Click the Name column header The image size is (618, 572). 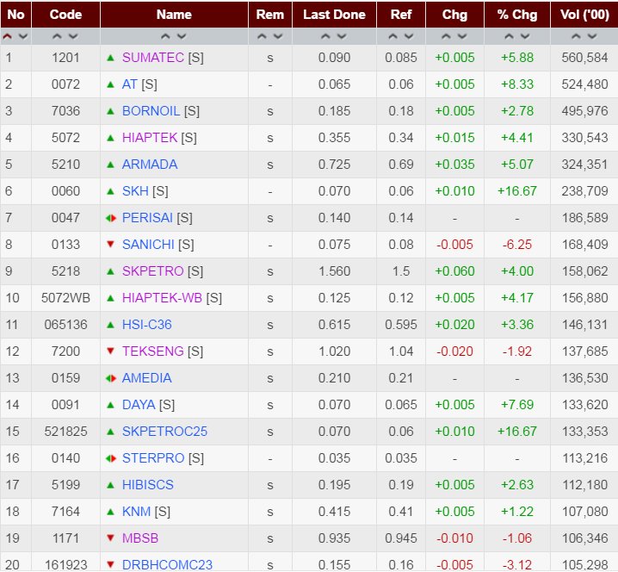(x=174, y=15)
